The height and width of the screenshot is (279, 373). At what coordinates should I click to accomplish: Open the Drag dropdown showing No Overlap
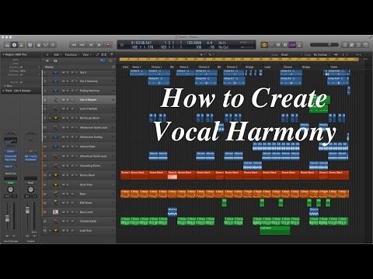click(x=321, y=55)
